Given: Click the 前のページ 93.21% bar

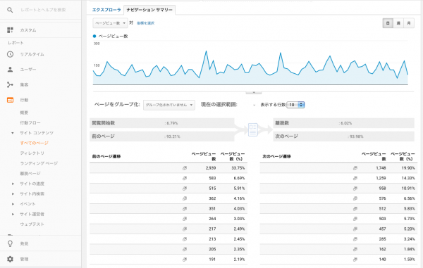Looking at the screenshot, I should click(162, 136).
